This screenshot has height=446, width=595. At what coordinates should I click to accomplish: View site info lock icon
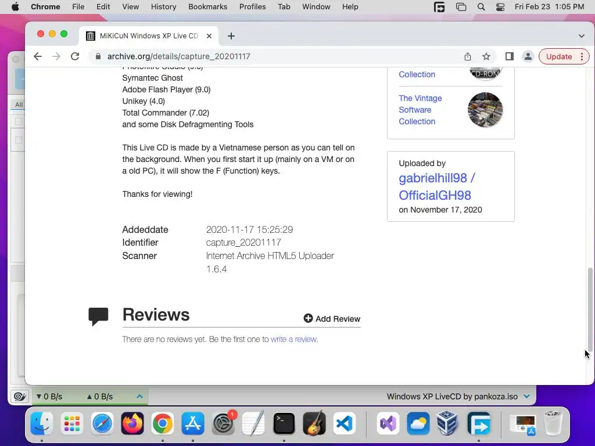click(x=98, y=56)
